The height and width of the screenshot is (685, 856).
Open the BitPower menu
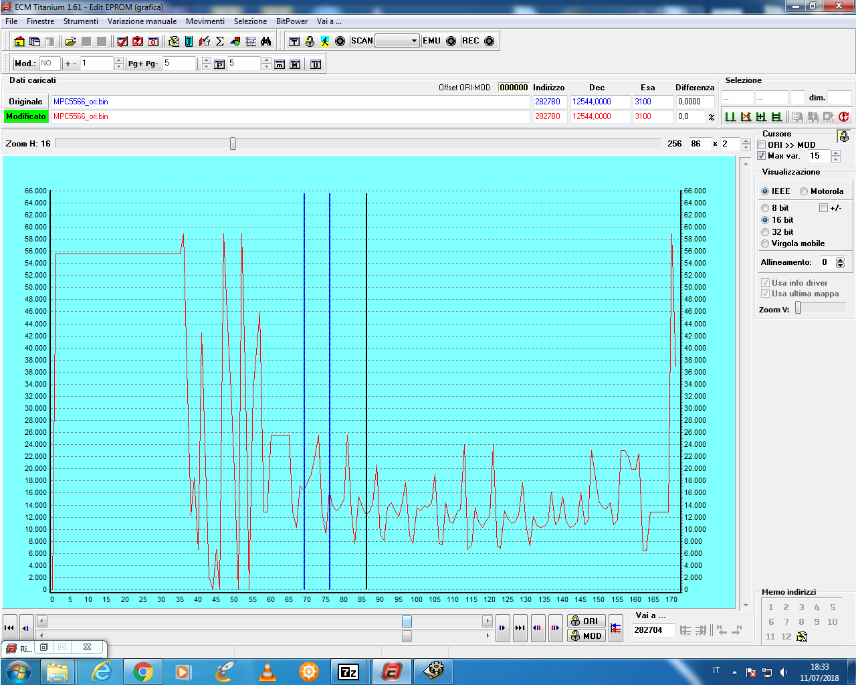tap(292, 21)
